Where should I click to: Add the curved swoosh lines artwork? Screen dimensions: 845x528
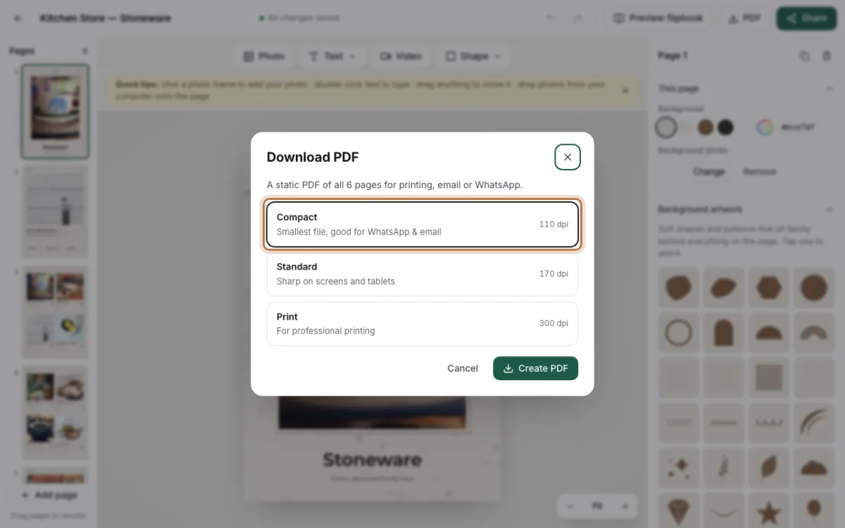813,422
